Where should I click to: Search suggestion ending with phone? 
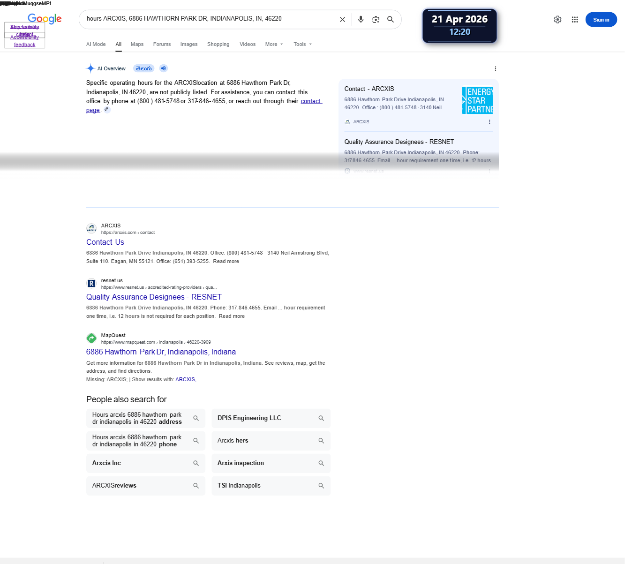(x=146, y=441)
